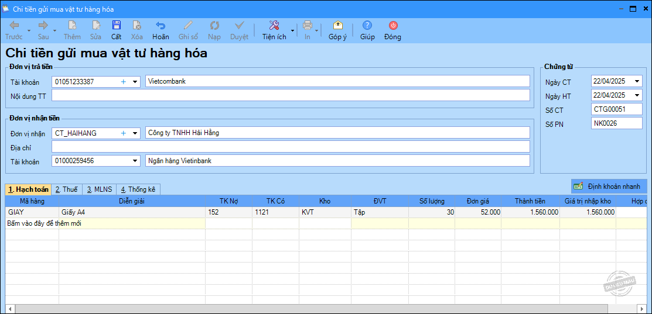Click the Số CT field CTG00051

(617, 109)
